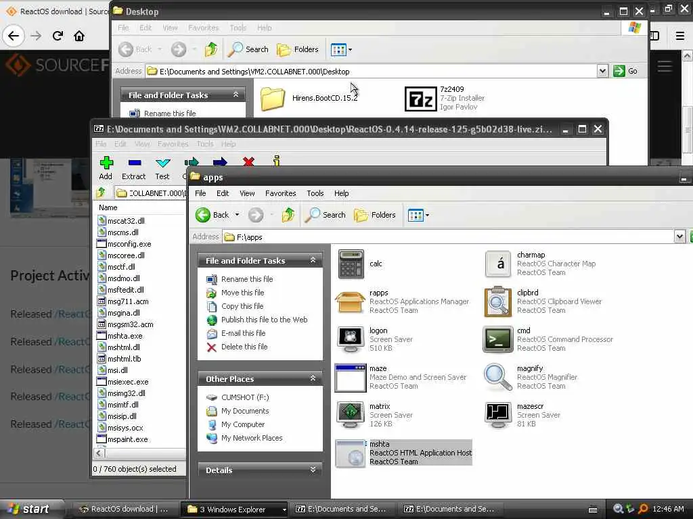Screen dimensions: 693x519
Task: Expand the Details panel
Action: (x=313, y=470)
